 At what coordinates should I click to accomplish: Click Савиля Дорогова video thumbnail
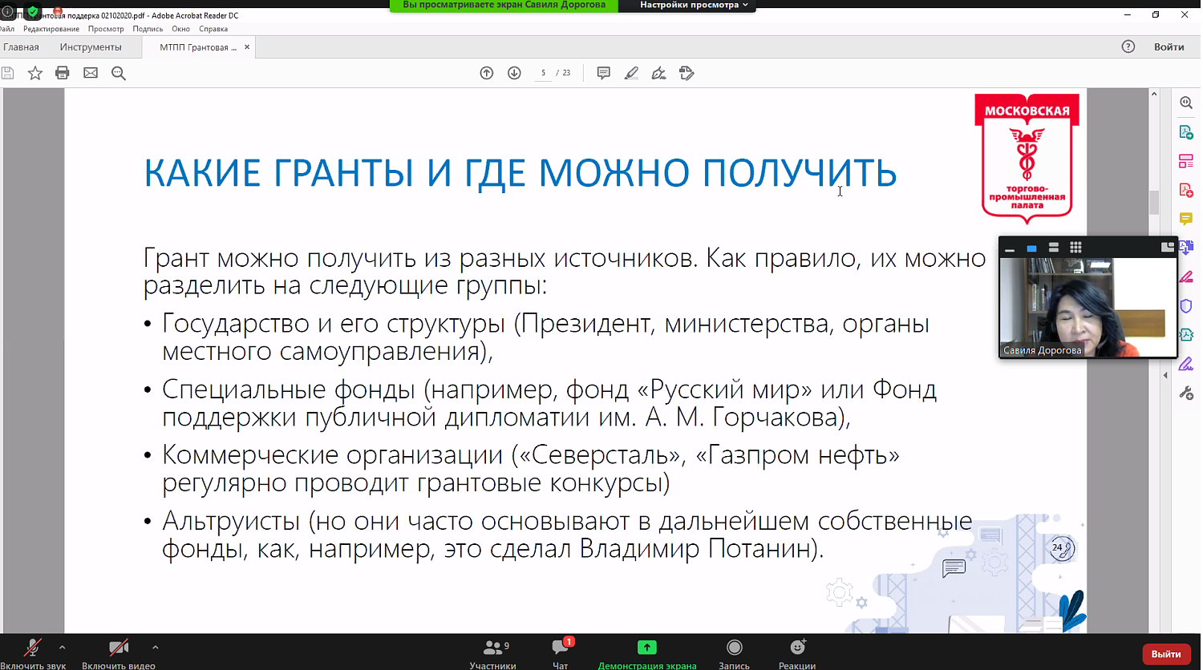[x=1088, y=308]
